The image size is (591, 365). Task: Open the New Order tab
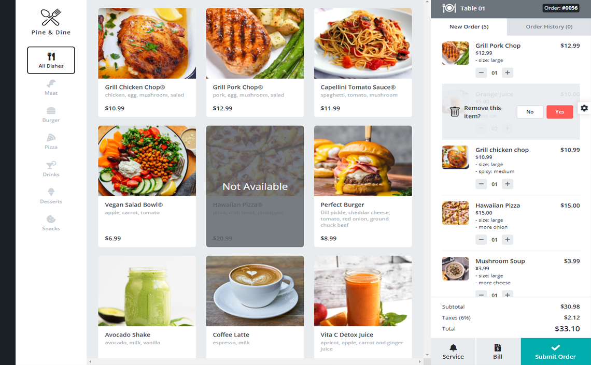click(x=469, y=27)
